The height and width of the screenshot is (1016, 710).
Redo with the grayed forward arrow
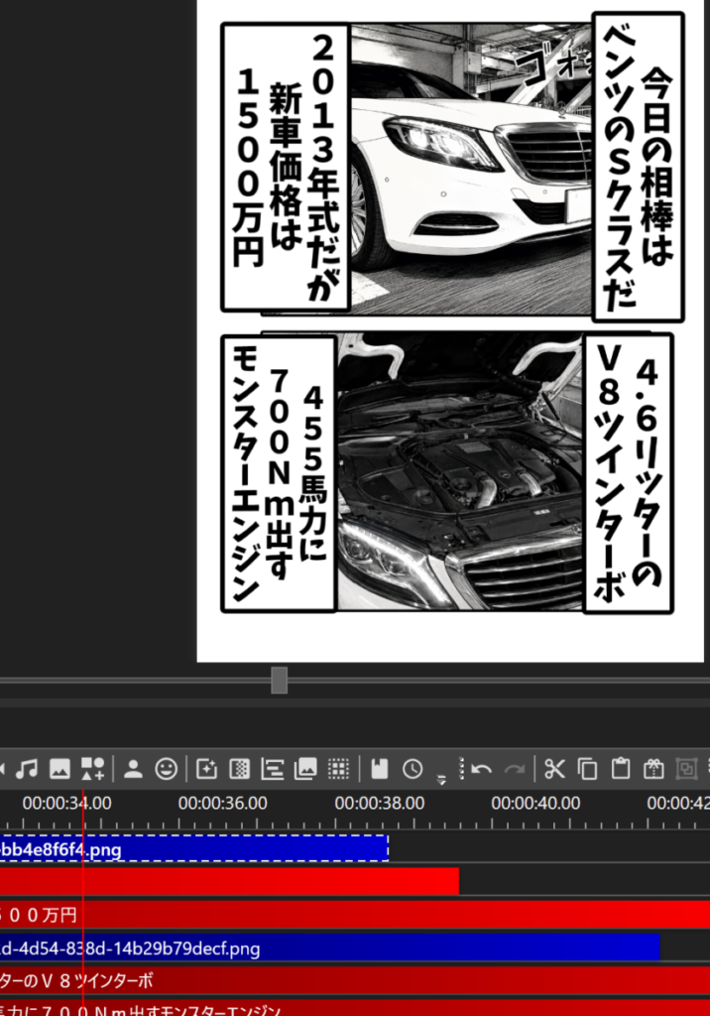pos(515,769)
